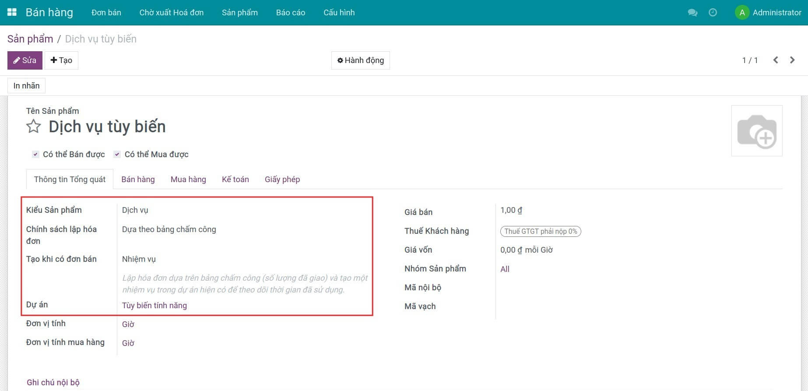Open the Sản phẩm top menu
Screen dimensions: 808x391
pyautogui.click(x=239, y=13)
